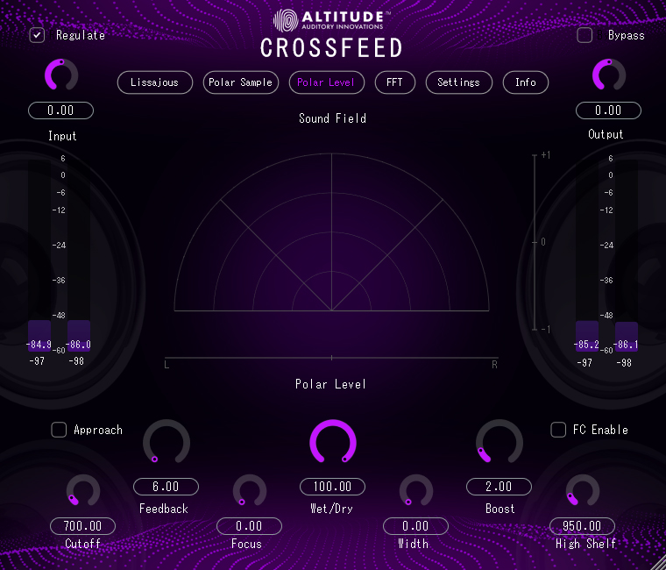This screenshot has height=570, width=666.
Task: Tick the FC Enable checkbox
Action: [558, 430]
